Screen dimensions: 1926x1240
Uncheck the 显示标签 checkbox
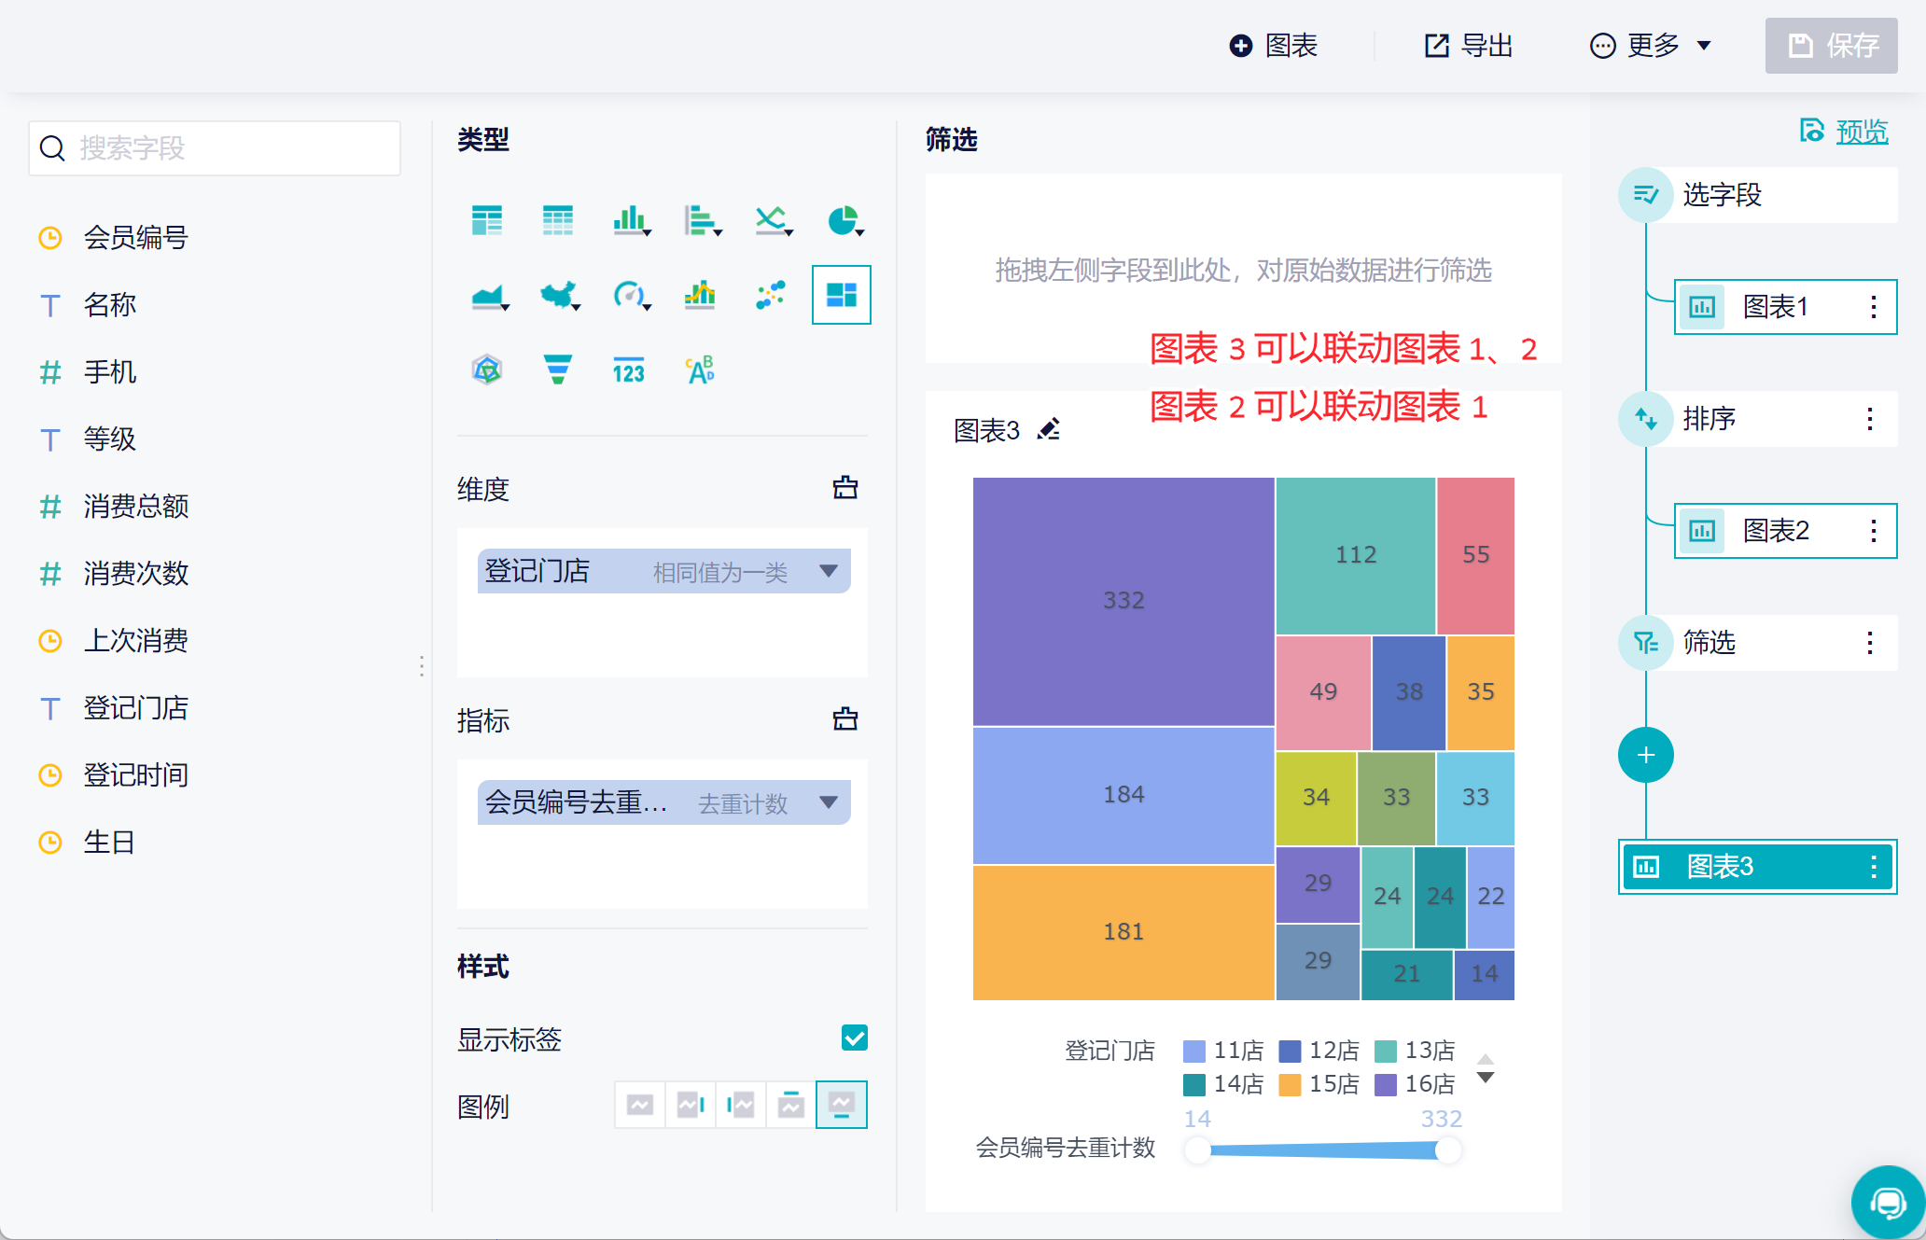(854, 1038)
